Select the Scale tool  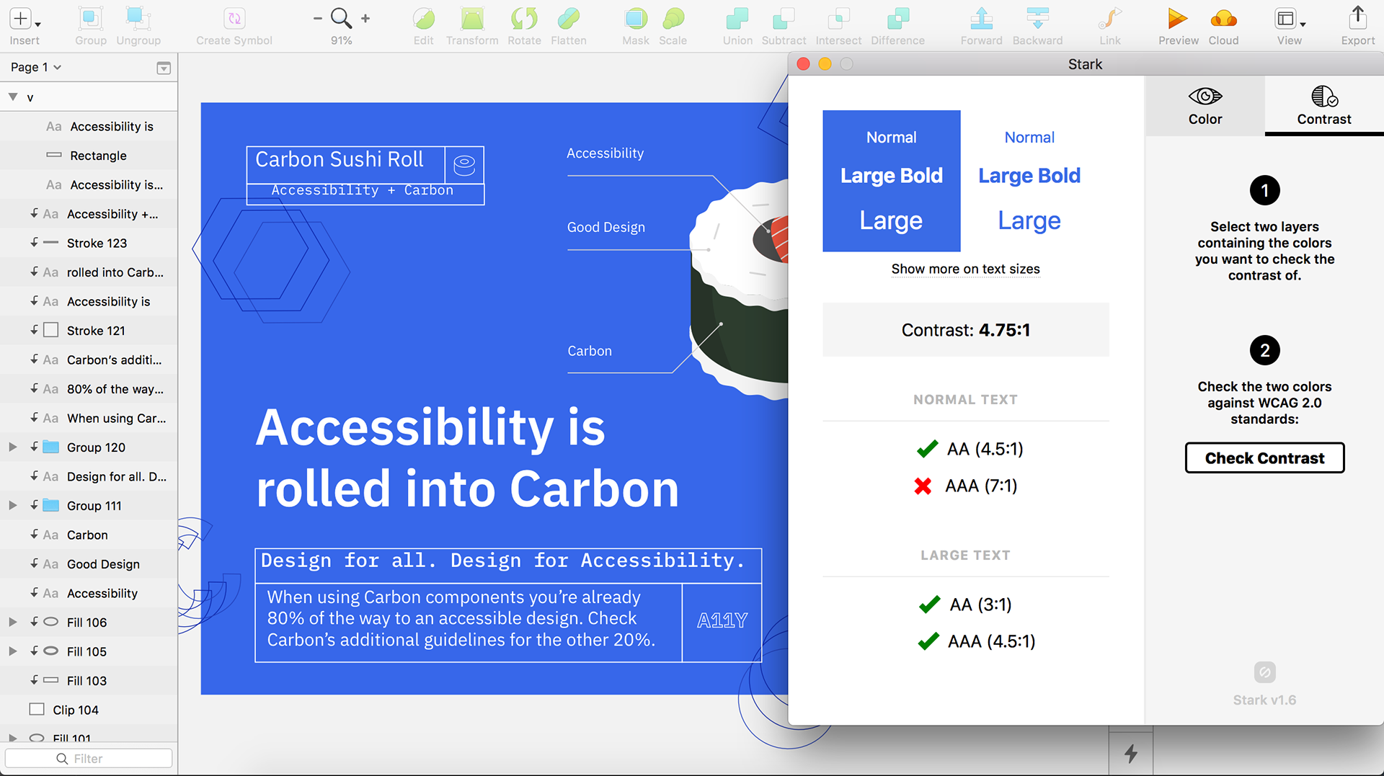(673, 19)
